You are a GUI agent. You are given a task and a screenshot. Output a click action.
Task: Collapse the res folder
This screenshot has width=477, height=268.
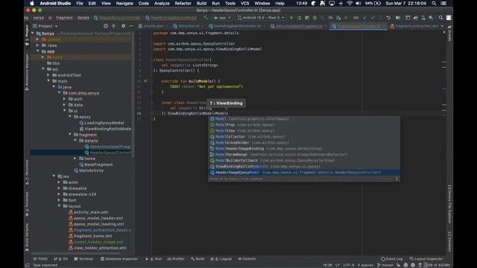tap(54, 176)
